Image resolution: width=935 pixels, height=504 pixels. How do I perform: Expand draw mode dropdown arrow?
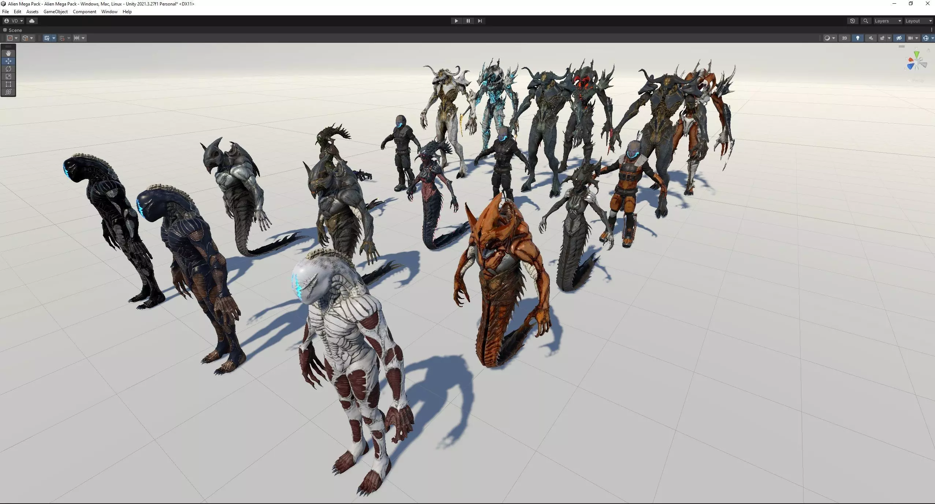point(834,38)
